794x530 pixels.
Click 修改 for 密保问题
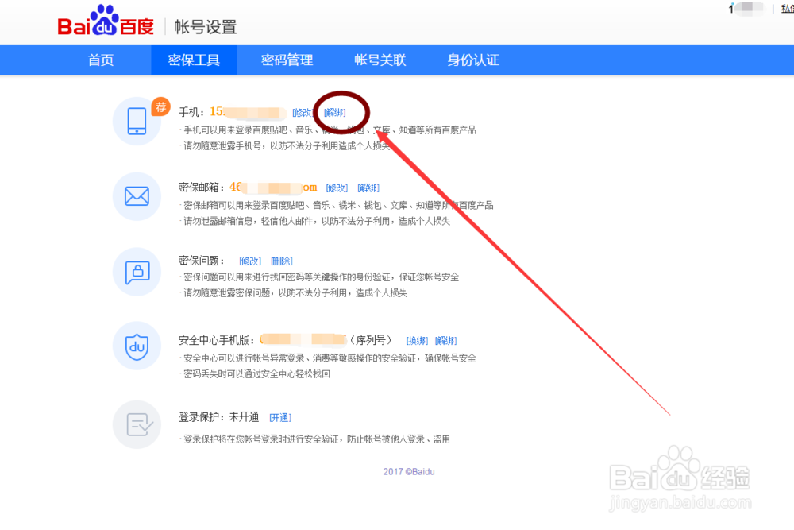coord(250,261)
